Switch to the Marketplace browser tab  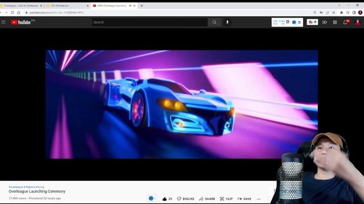tap(67, 6)
